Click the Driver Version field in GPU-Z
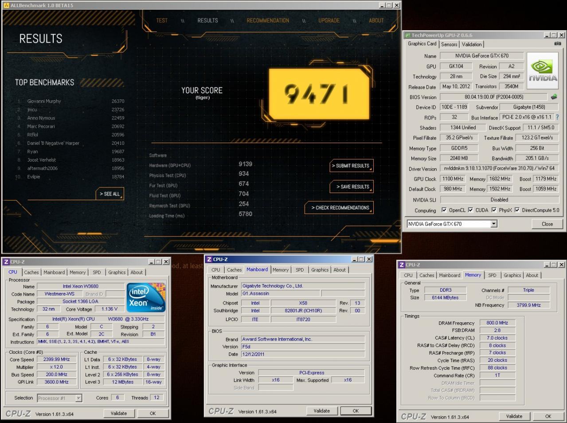The width and height of the screenshot is (567, 423). pyautogui.click(x=499, y=168)
